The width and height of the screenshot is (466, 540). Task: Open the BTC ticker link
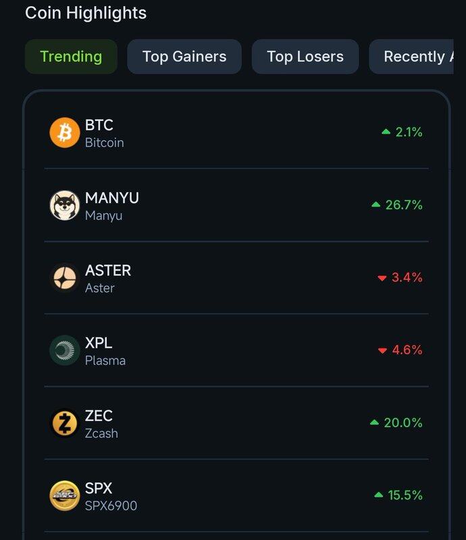point(99,125)
